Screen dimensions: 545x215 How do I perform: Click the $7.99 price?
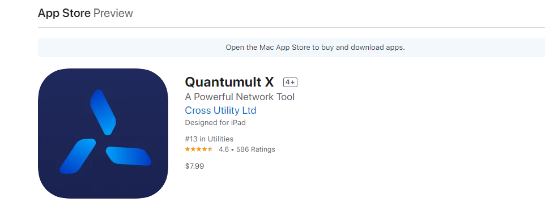[194, 166]
